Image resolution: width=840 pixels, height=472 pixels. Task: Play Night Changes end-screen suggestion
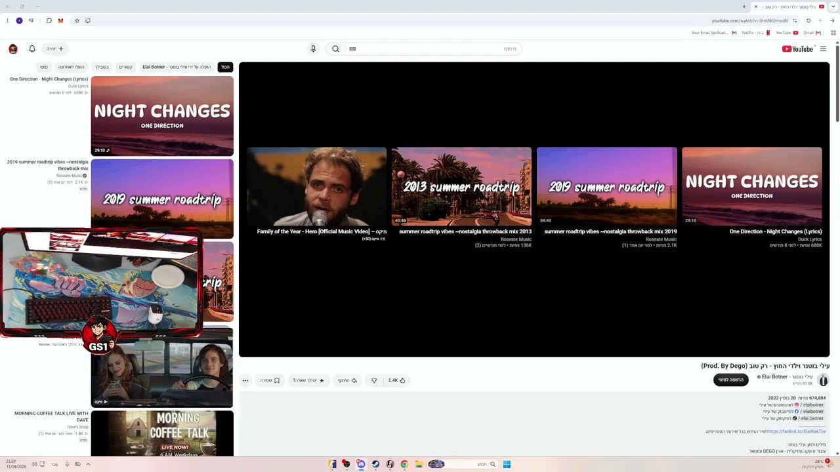[751, 186]
